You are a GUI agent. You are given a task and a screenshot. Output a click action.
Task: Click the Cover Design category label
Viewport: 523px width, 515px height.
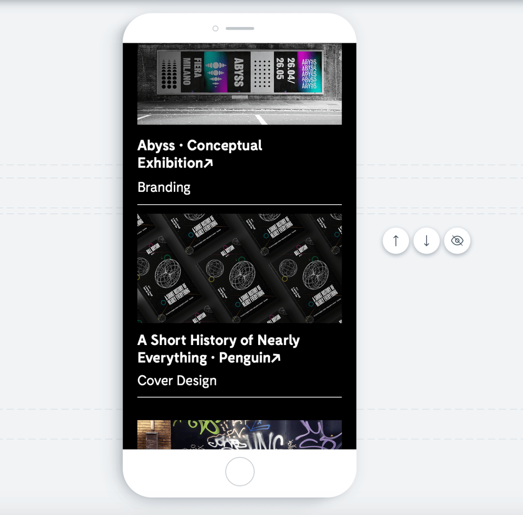coord(177,380)
